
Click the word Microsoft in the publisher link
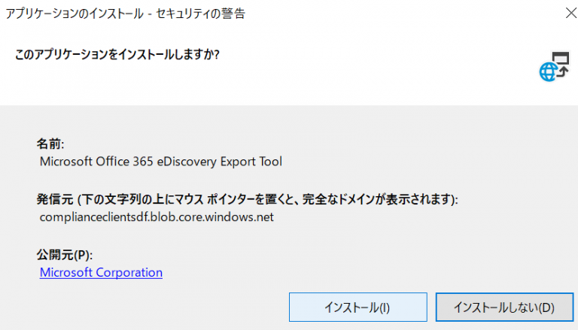[66, 272]
